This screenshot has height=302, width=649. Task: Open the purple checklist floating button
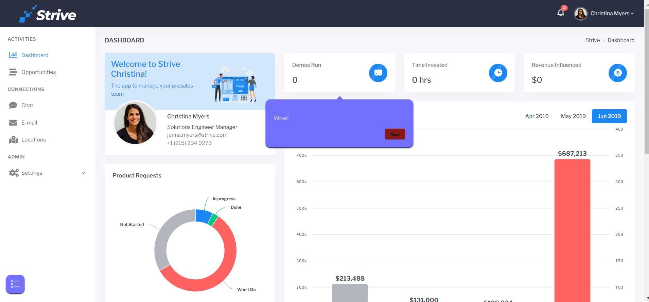[15, 284]
